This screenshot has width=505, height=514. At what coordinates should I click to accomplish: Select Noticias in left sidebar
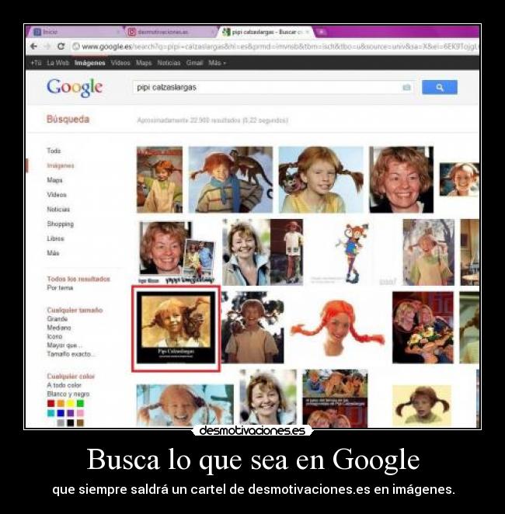pos(58,209)
